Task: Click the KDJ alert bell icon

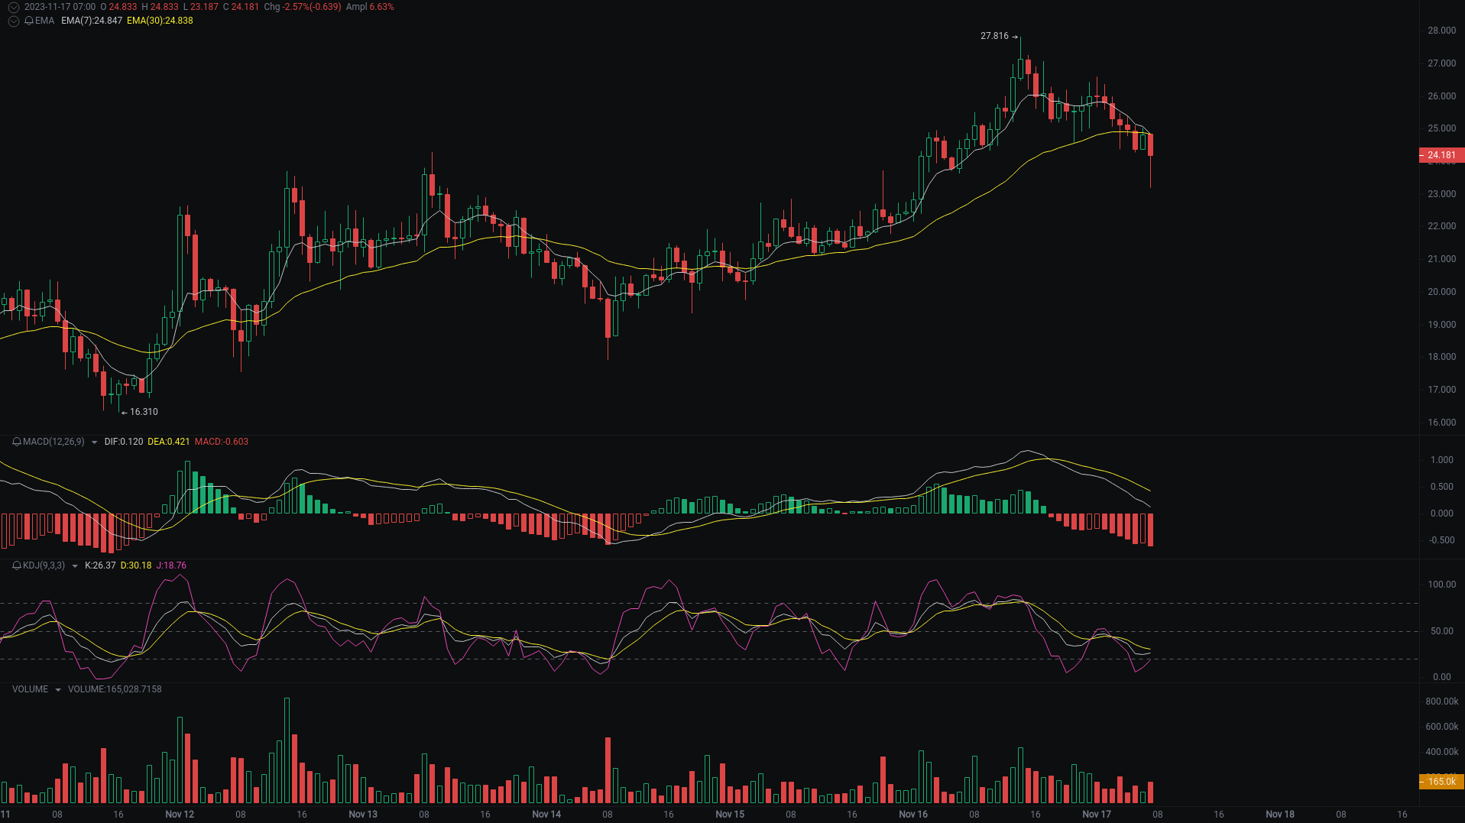Action: [x=17, y=565]
